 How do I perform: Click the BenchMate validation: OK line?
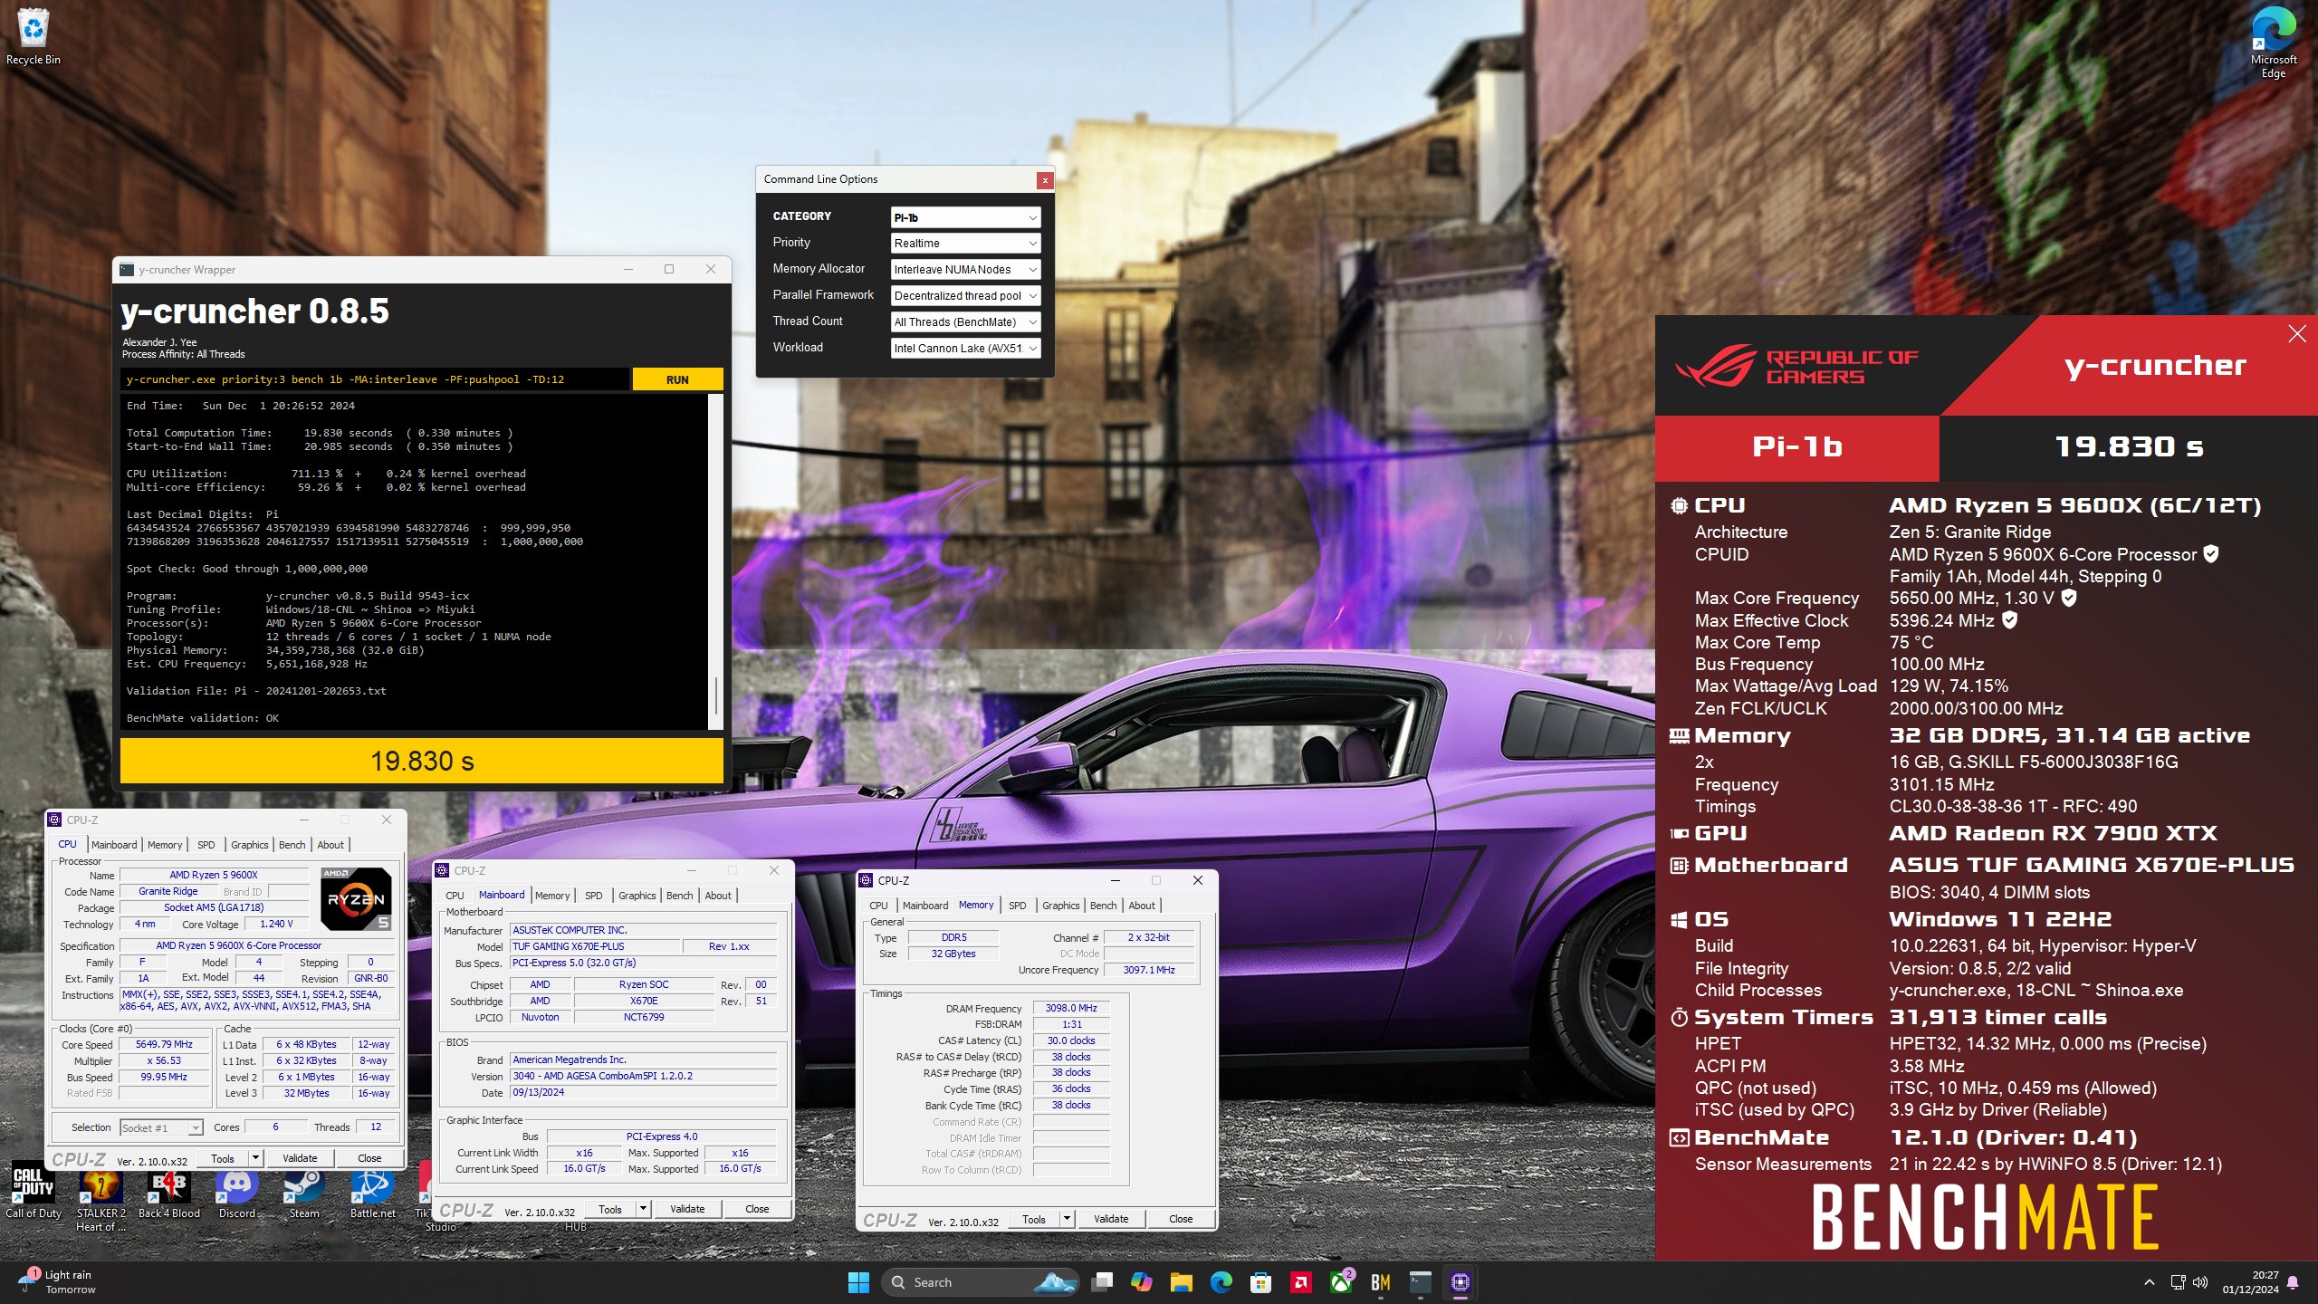[203, 718]
